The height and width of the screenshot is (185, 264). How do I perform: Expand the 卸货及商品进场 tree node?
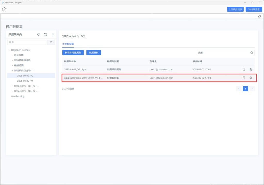click(12, 60)
